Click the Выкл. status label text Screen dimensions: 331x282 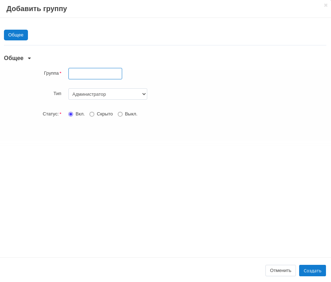click(x=131, y=114)
